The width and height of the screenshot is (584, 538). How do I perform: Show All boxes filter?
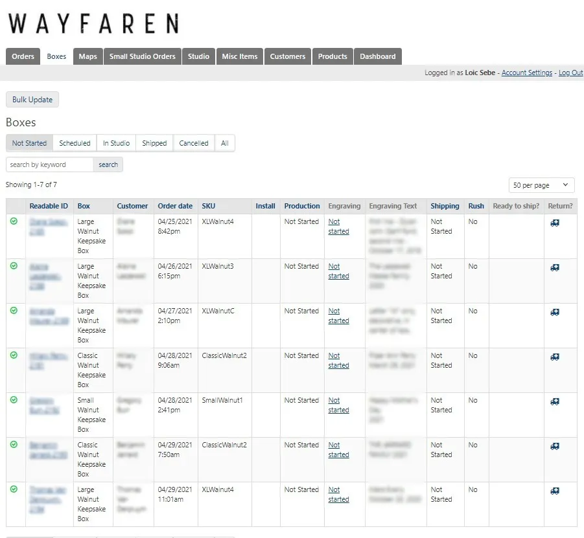224,143
